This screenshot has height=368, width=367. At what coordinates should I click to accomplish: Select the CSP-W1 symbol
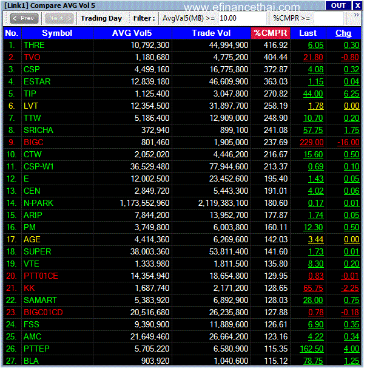coord(39,166)
